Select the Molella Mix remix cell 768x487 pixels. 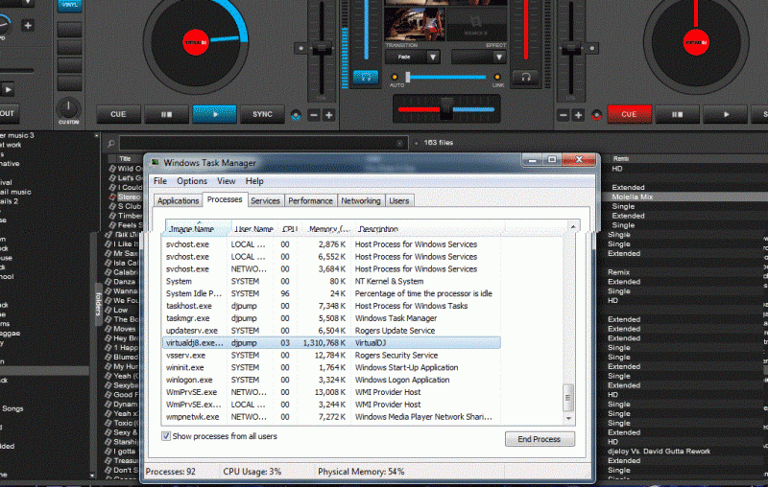(x=633, y=197)
